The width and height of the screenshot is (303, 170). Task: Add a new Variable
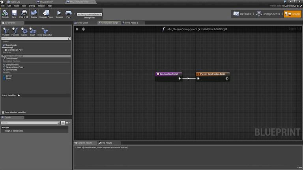(6, 31)
